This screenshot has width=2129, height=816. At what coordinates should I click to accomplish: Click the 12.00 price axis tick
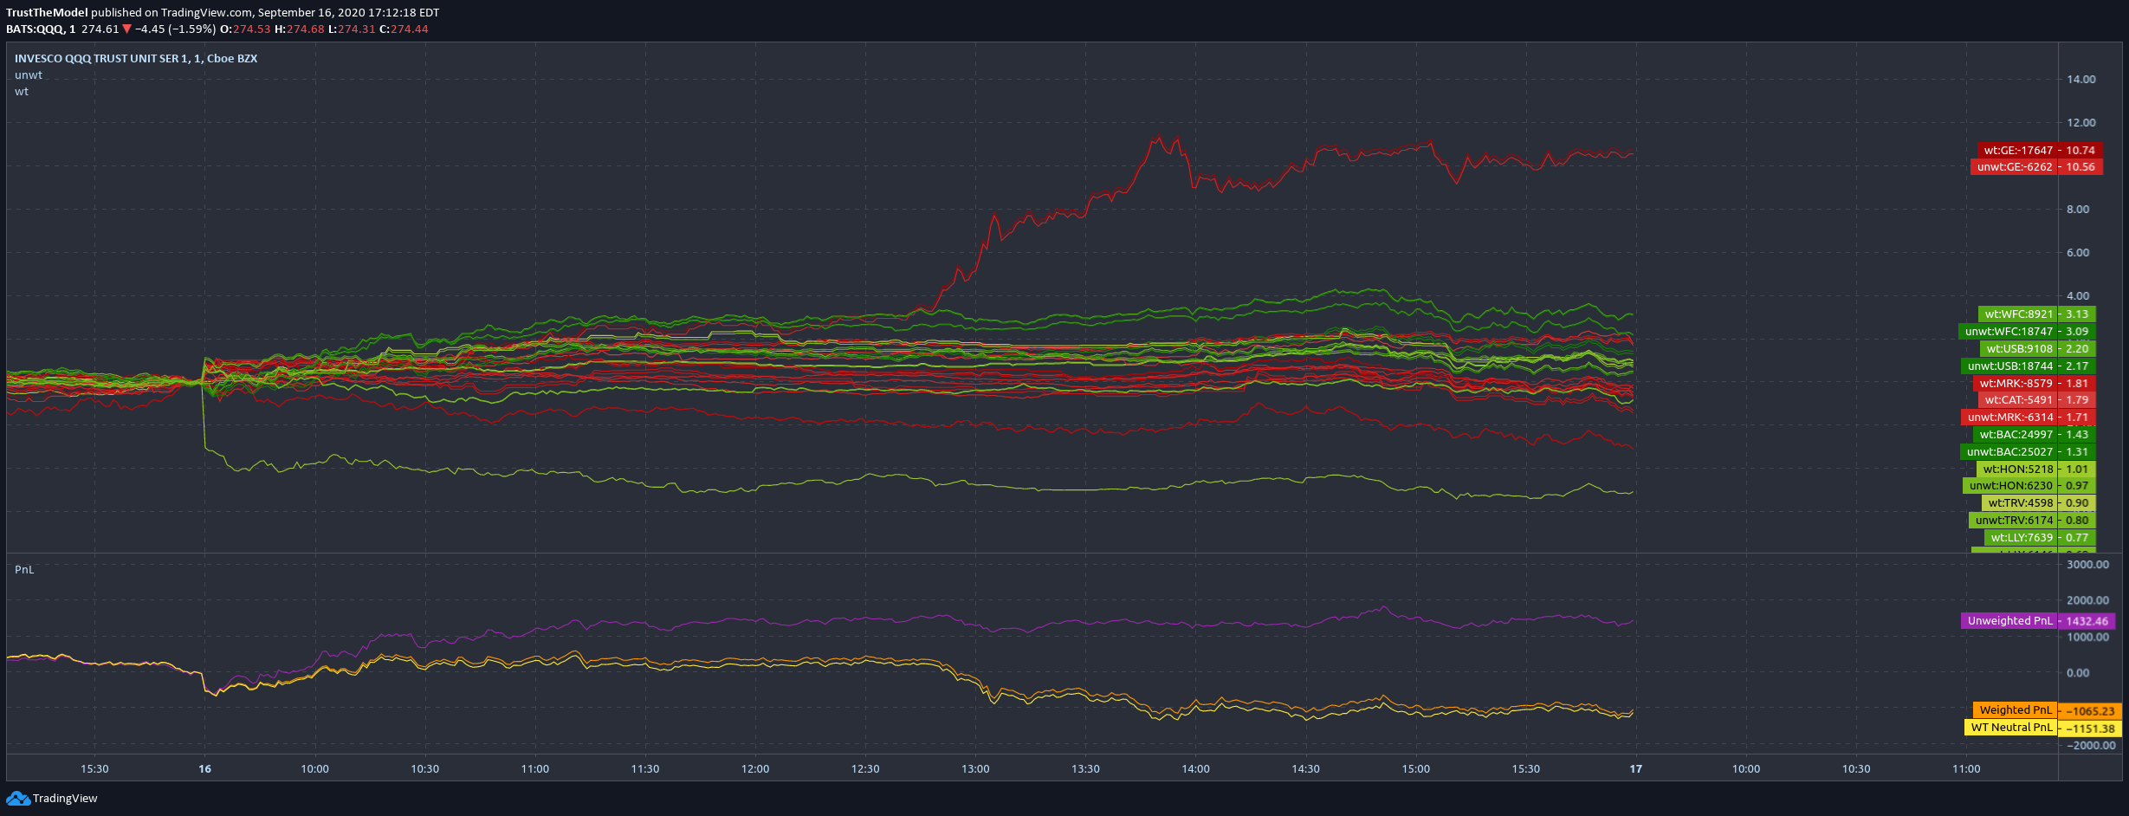(x=2080, y=122)
